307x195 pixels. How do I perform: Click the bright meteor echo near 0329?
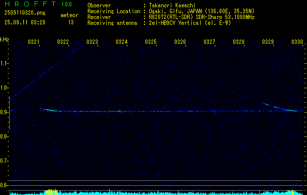point(279,107)
